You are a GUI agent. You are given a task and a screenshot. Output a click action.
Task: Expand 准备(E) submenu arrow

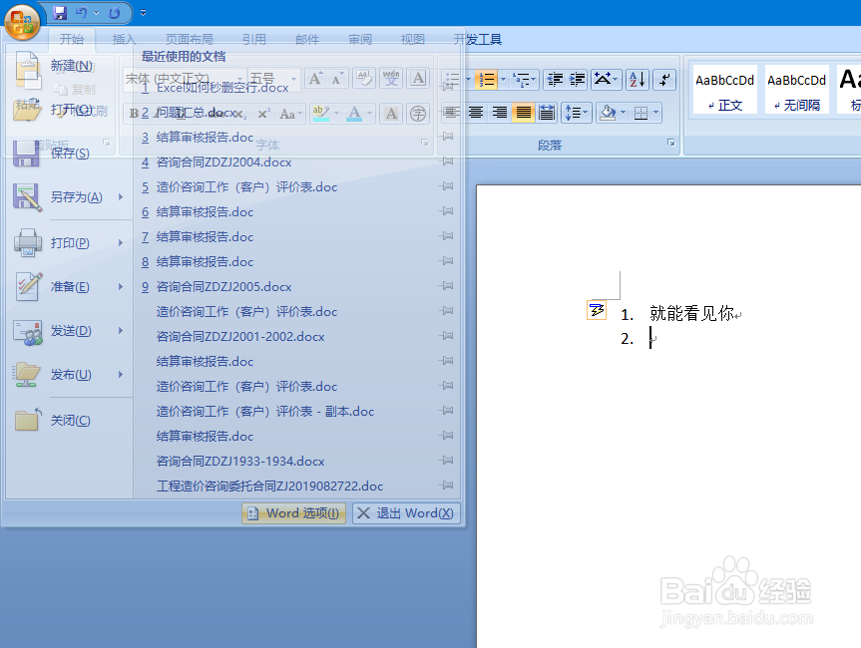pyautogui.click(x=121, y=286)
